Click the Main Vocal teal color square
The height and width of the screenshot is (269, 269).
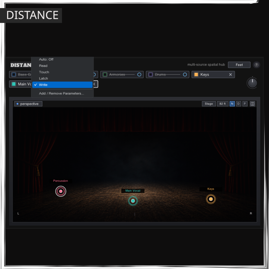(x=14, y=84)
